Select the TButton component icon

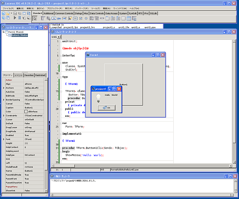click(54, 19)
